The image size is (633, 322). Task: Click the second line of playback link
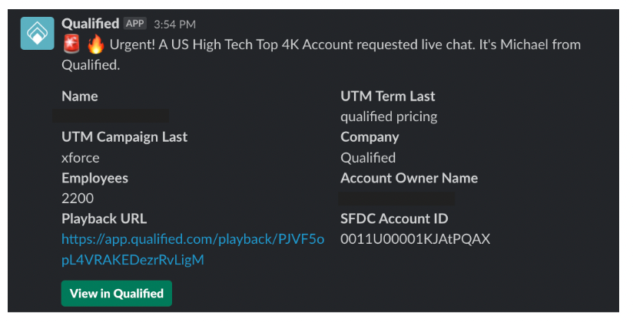pos(133,260)
